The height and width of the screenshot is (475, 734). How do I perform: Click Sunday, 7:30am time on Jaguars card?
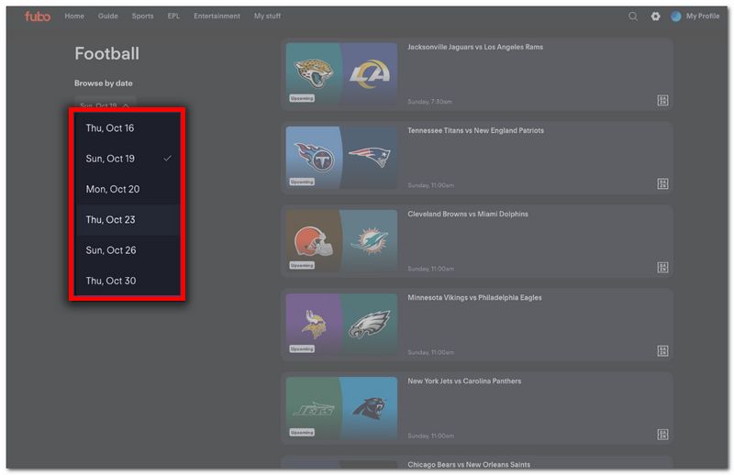pos(429,102)
